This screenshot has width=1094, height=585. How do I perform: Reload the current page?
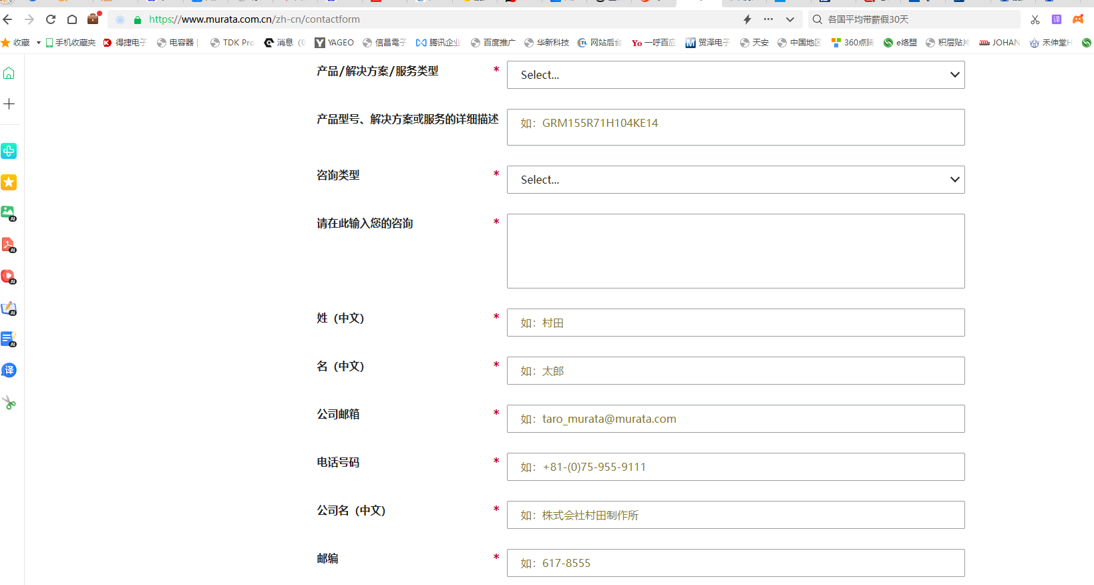click(x=51, y=19)
